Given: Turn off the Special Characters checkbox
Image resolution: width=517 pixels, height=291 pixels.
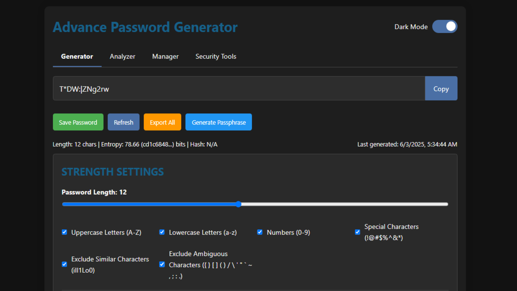Looking at the screenshot, I should point(357,232).
